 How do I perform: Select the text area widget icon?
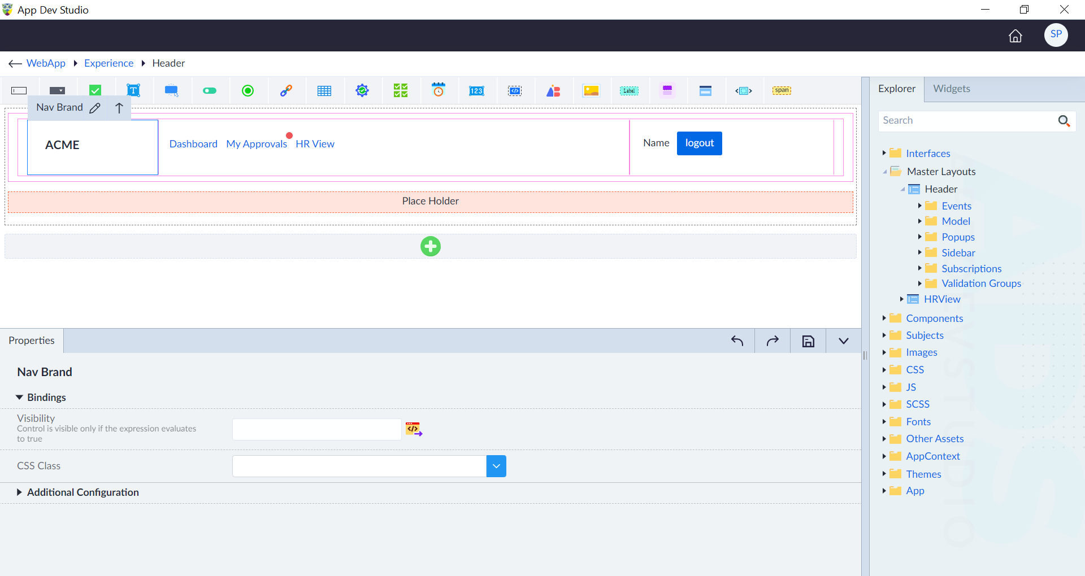(133, 90)
